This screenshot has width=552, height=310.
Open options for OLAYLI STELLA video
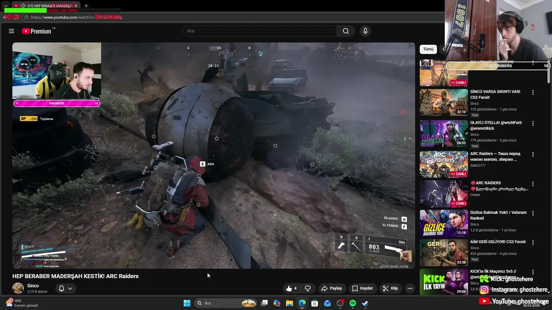pyautogui.click(x=533, y=124)
